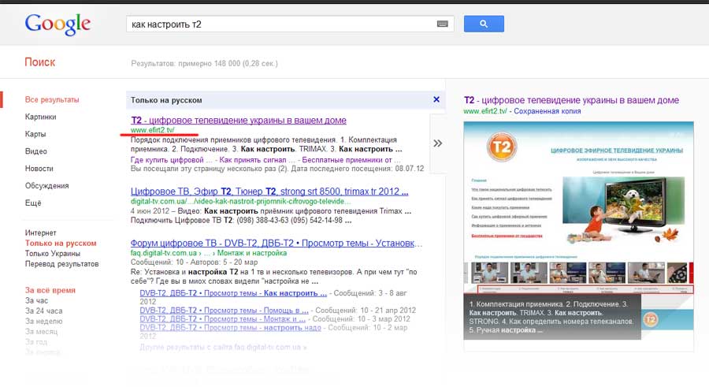Choose 'Перевод результатов' option
Viewport: 709px width, 387px height.
coord(62,264)
